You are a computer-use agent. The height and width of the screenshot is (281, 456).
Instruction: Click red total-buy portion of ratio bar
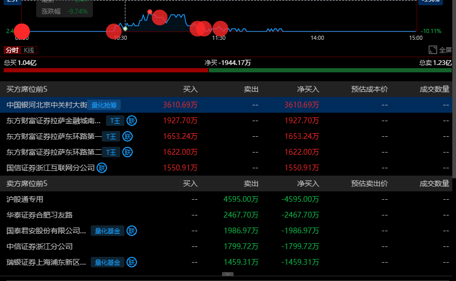pyautogui.click(x=106, y=70)
